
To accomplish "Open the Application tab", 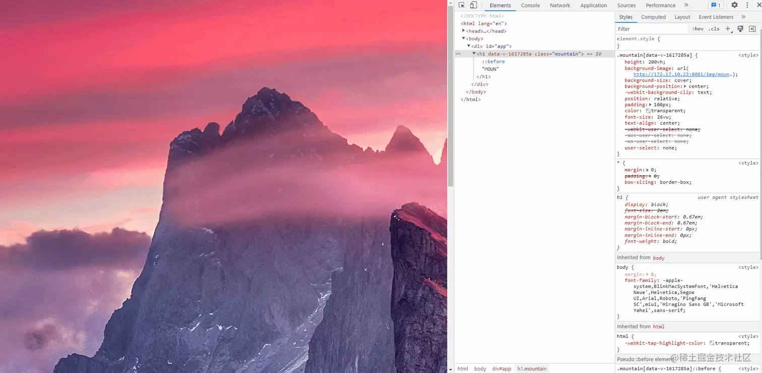I will (x=594, y=6).
